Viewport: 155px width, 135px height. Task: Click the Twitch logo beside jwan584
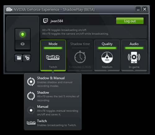[46, 21]
